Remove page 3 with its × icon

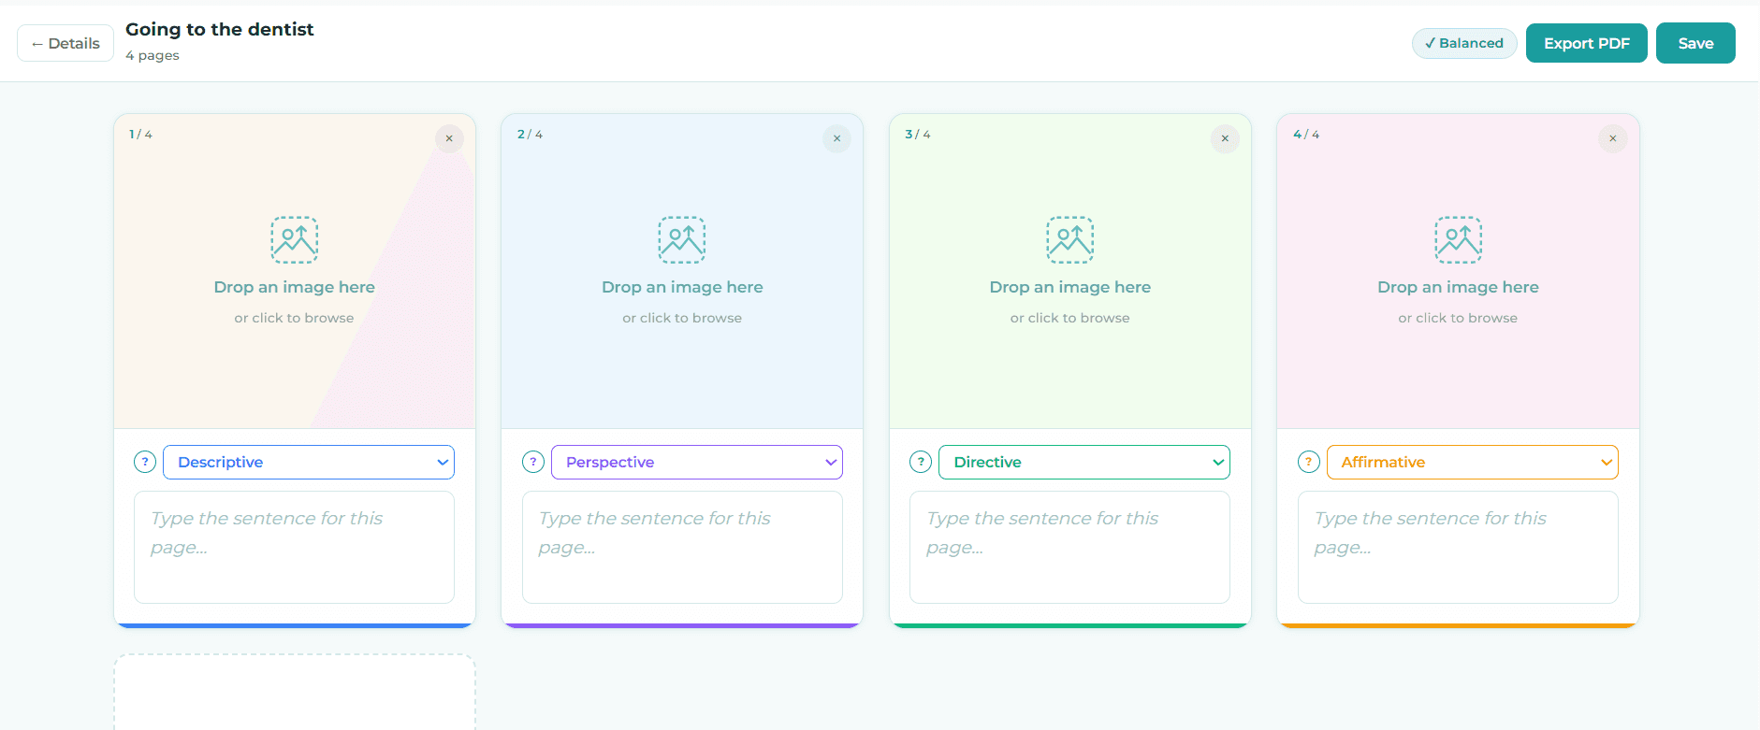(1225, 138)
